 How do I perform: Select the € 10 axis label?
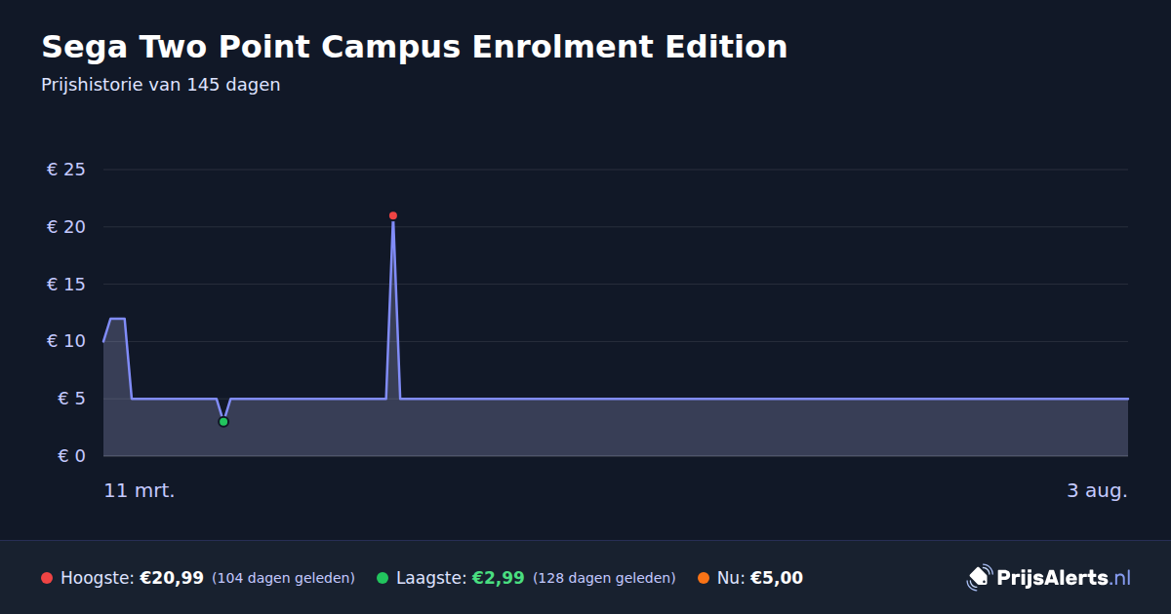[x=66, y=341]
